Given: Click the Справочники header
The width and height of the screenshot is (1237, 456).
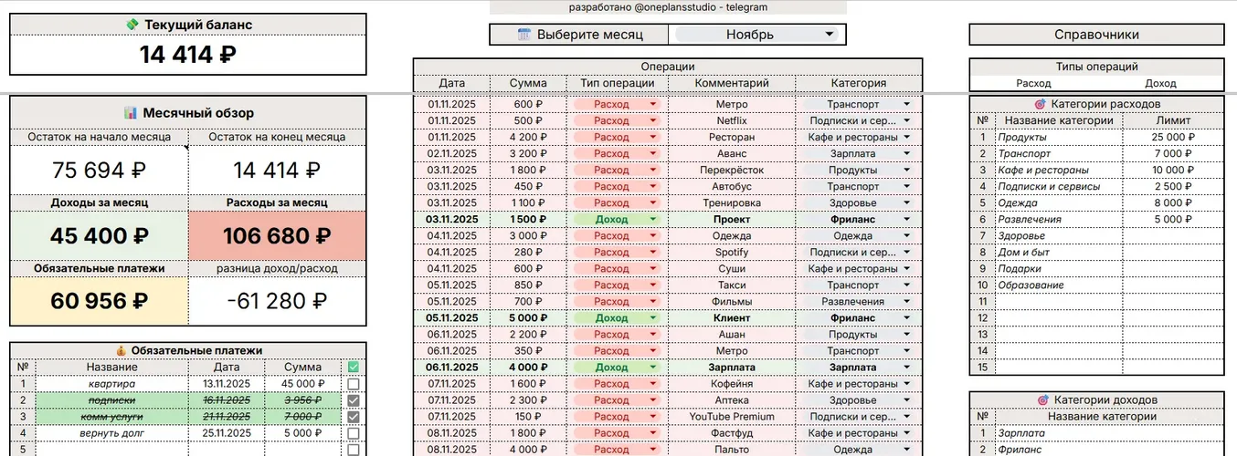Looking at the screenshot, I should pyautogui.click(x=1095, y=35).
